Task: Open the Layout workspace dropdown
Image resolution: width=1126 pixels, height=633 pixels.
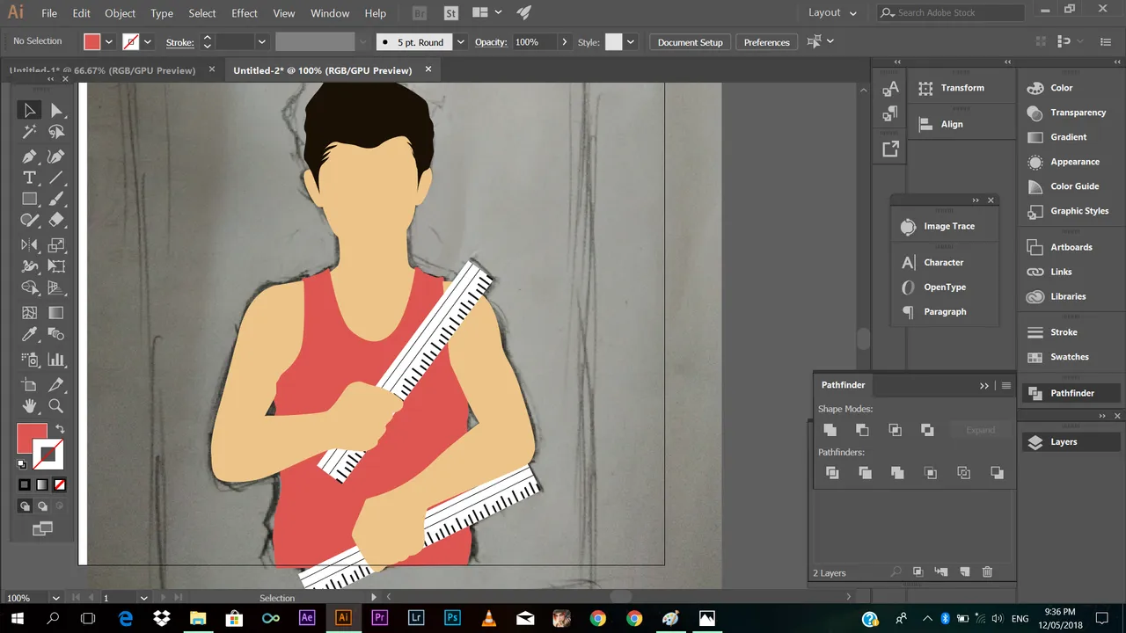Action: tap(833, 13)
